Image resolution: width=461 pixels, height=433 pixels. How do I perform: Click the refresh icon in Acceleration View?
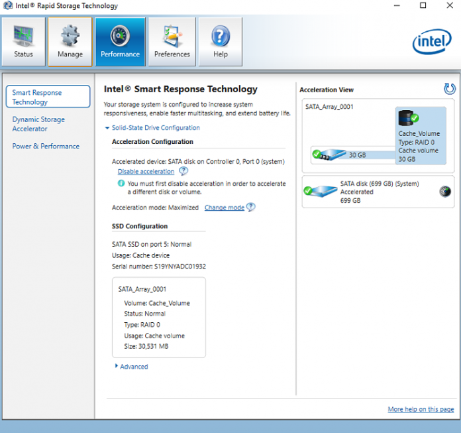point(449,89)
